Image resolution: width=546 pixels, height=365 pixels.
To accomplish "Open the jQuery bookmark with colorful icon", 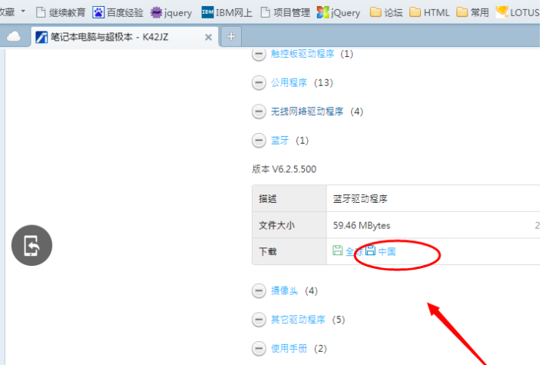I will pos(339,13).
